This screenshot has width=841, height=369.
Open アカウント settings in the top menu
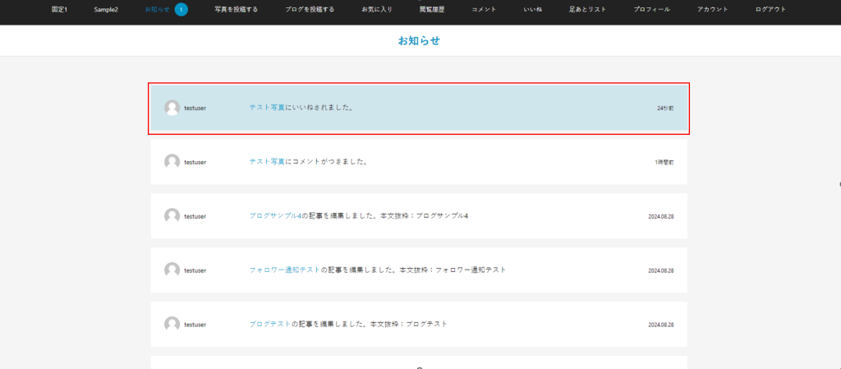click(712, 10)
